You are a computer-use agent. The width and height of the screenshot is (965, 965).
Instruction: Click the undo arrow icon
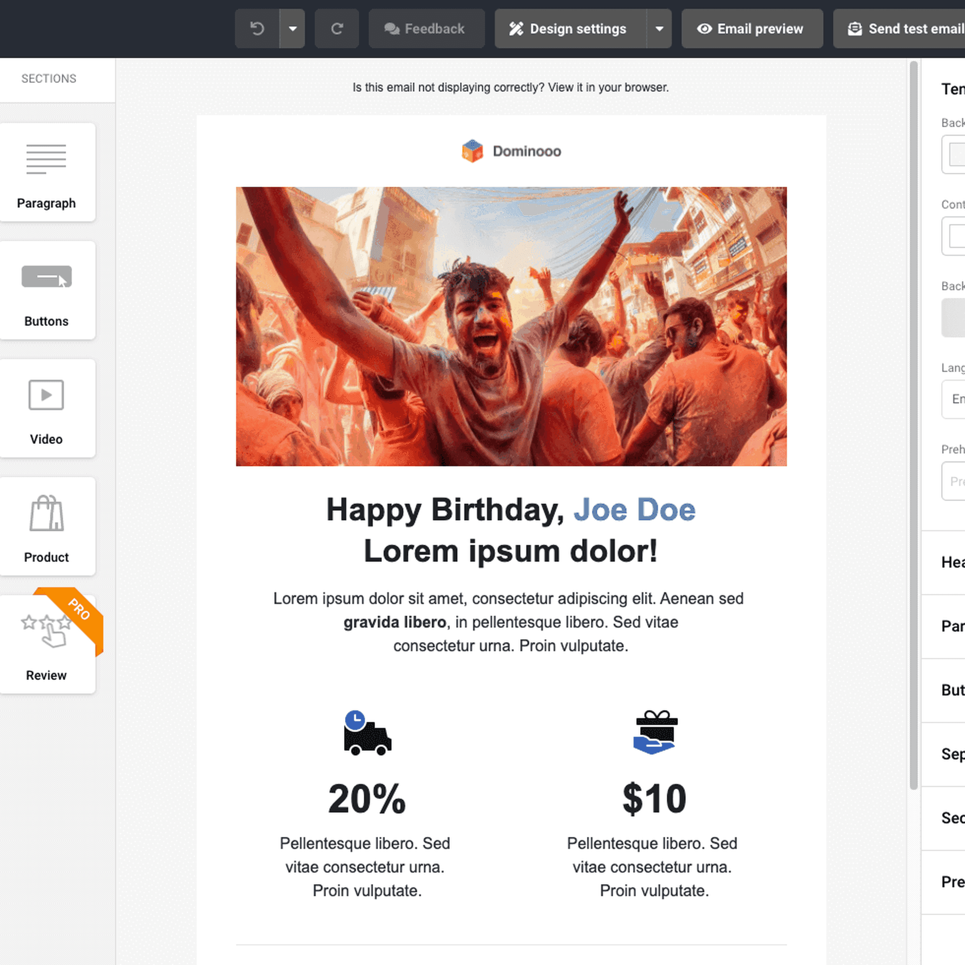257,28
